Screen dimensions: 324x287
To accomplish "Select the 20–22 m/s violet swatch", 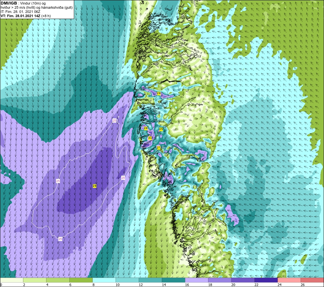I will click(243, 280).
